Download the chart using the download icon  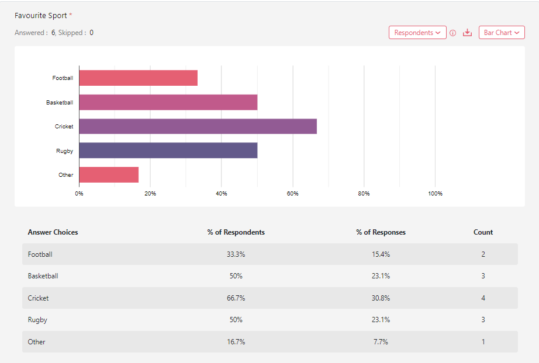click(467, 33)
